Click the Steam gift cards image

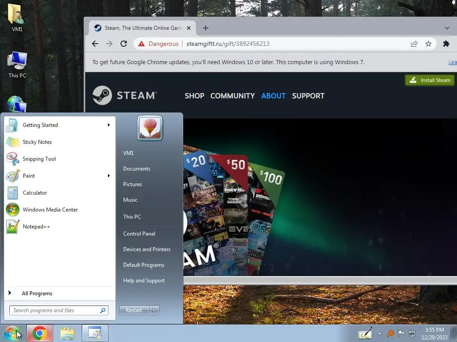coord(234,211)
